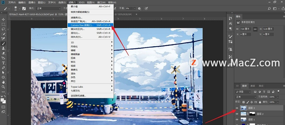Viewport: 285px width, 125px height.
Task: Click the brush smoothing options gear
Action: click(x=139, y=9)
